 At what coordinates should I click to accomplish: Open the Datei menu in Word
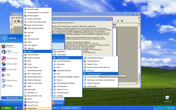click(x=13, y=18)
